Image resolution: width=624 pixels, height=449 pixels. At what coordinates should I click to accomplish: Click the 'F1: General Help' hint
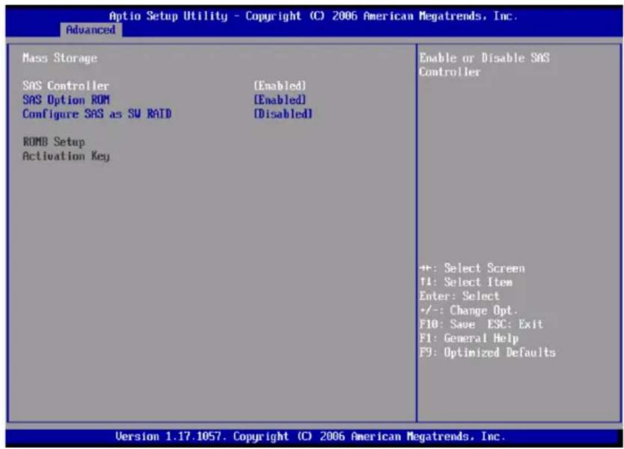[469, 338]
